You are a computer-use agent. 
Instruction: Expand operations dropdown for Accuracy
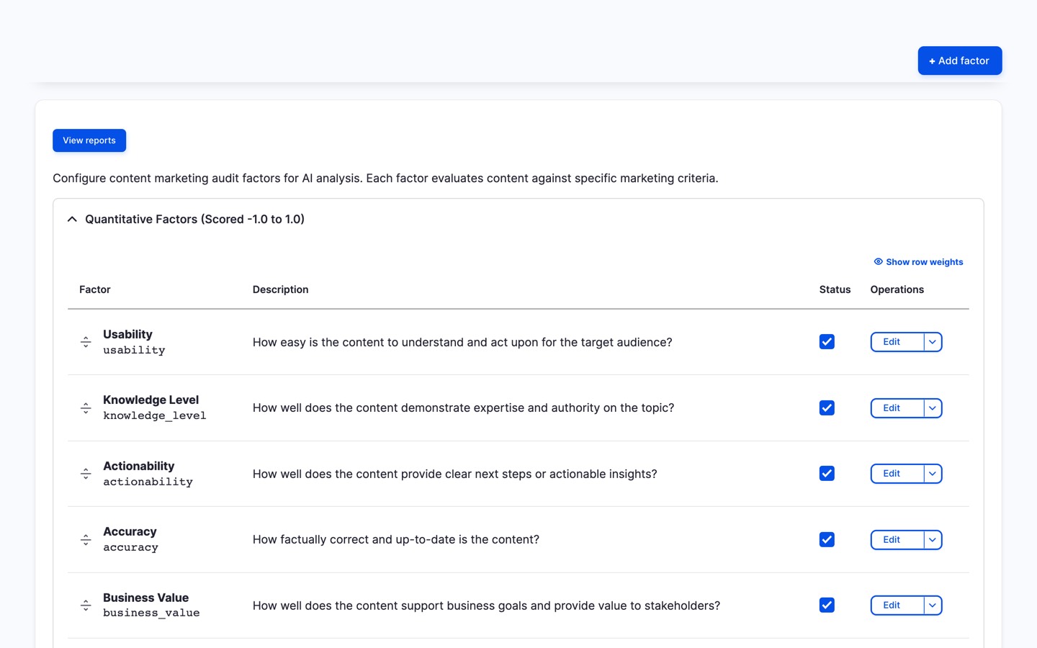pyautogui.click(x=933, y=540)
